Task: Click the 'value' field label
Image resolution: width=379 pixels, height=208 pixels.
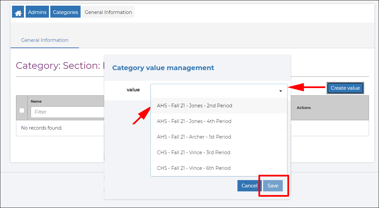Action: pos(133,90)
